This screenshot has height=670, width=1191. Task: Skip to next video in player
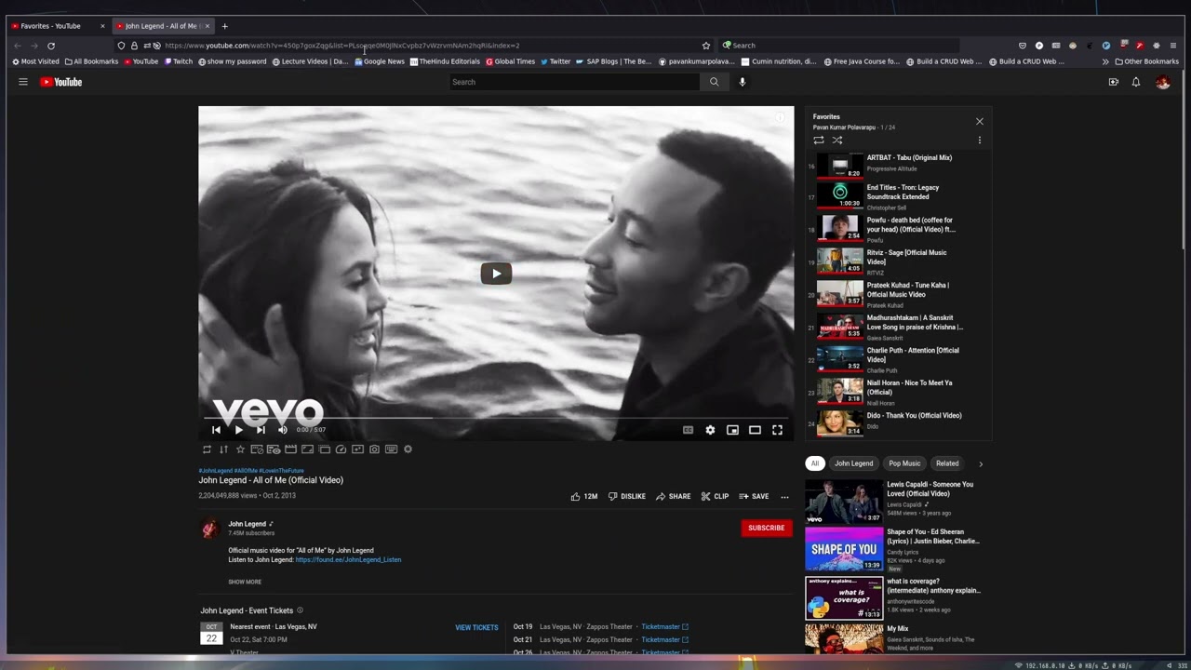tap(261, 430)
